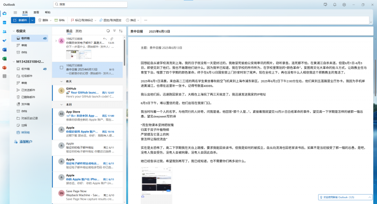Click the Add account link
This screenshot has height=204, width=377.
pyautogui.click(x=23, y=142)
